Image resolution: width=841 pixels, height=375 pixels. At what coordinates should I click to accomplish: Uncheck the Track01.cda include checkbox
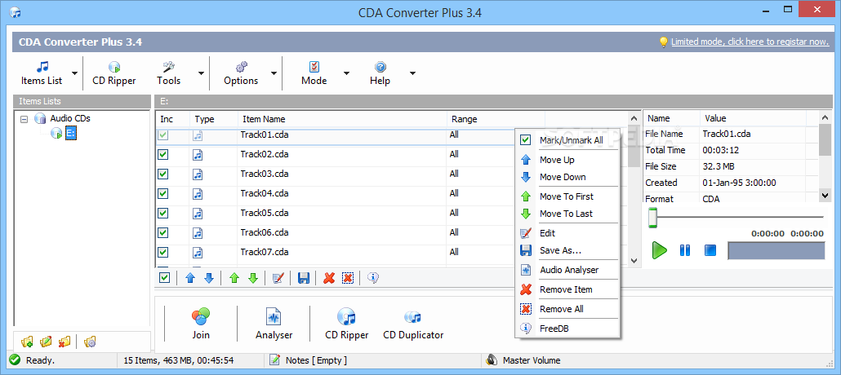click(163, 135)
